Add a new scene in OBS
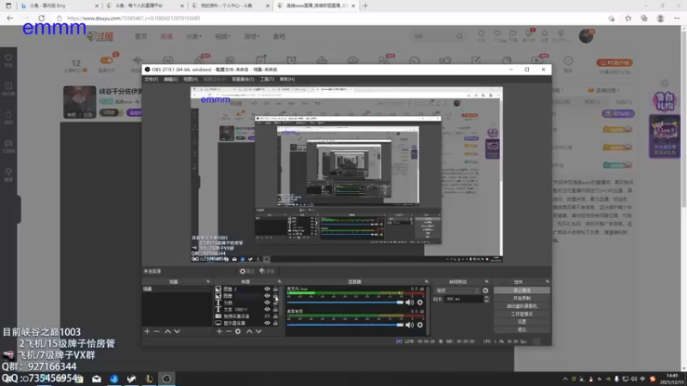This screenshot has height=386, width=687. (x=147, y=331)
